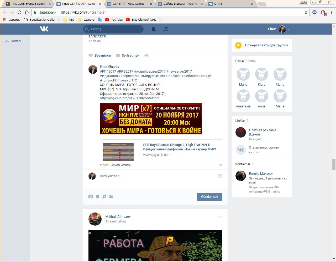Screen dimensions: 336x262
Task: Switch to Добавь в друзья tab
Action: pyautogui.click(x=180, y=4)
